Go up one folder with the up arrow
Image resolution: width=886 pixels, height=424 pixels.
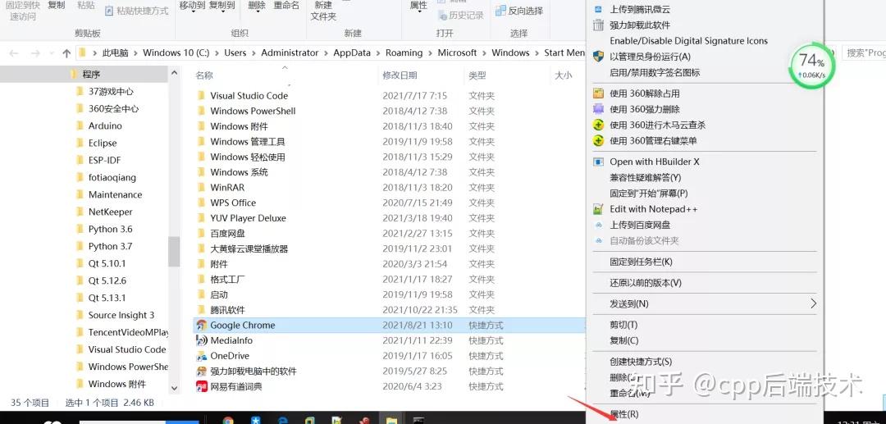(x=66, y=53)
